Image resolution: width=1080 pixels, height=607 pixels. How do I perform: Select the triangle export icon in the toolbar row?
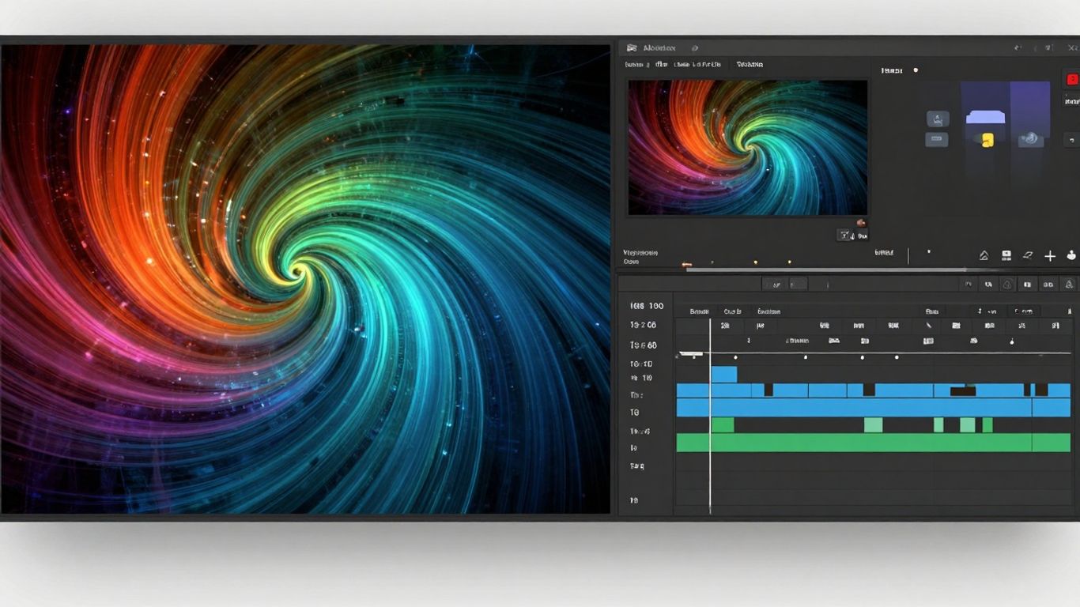(x=983, y=255)
